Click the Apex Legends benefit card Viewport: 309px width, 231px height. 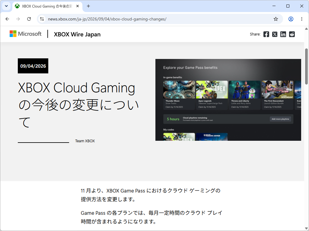[x=212, y=95]
